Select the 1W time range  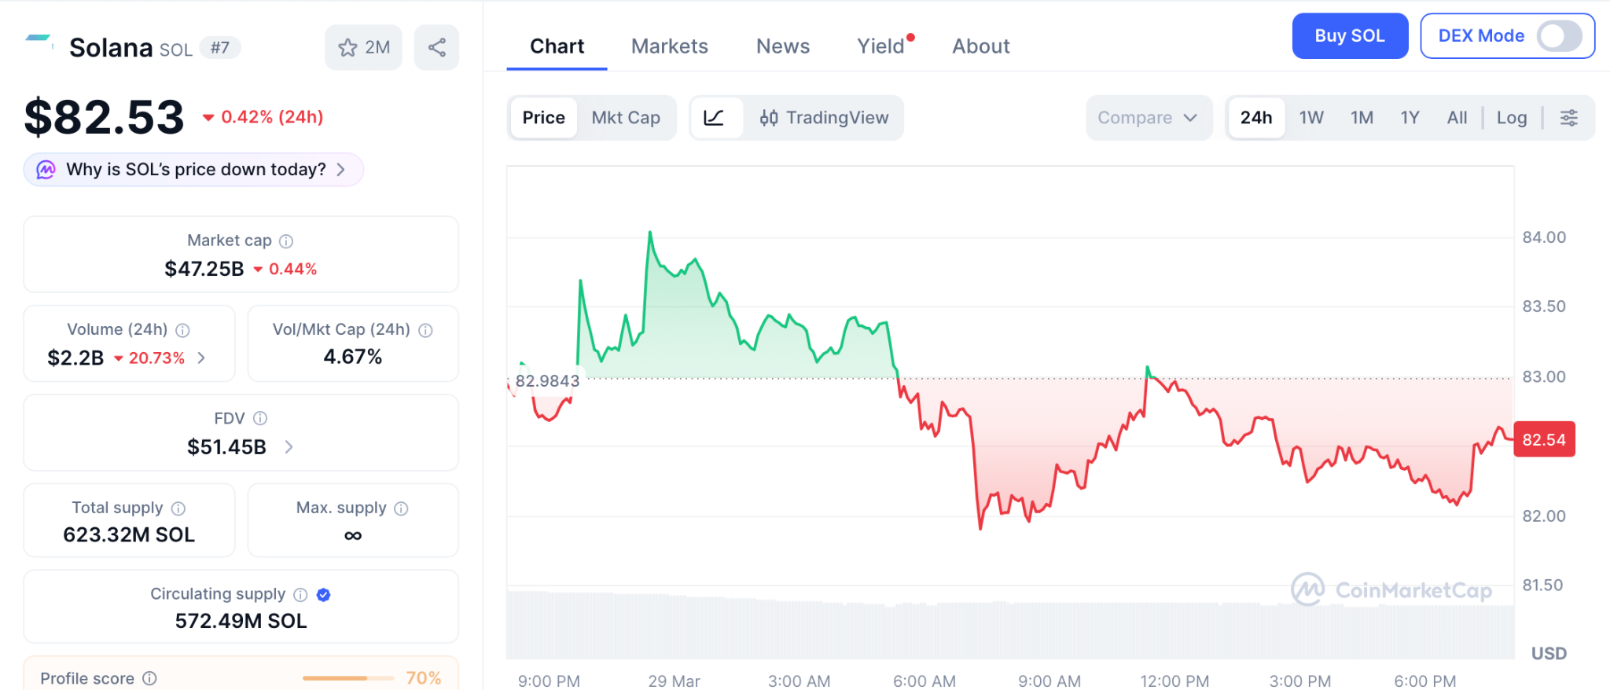pyautogui.click(x=1310, y=118)
